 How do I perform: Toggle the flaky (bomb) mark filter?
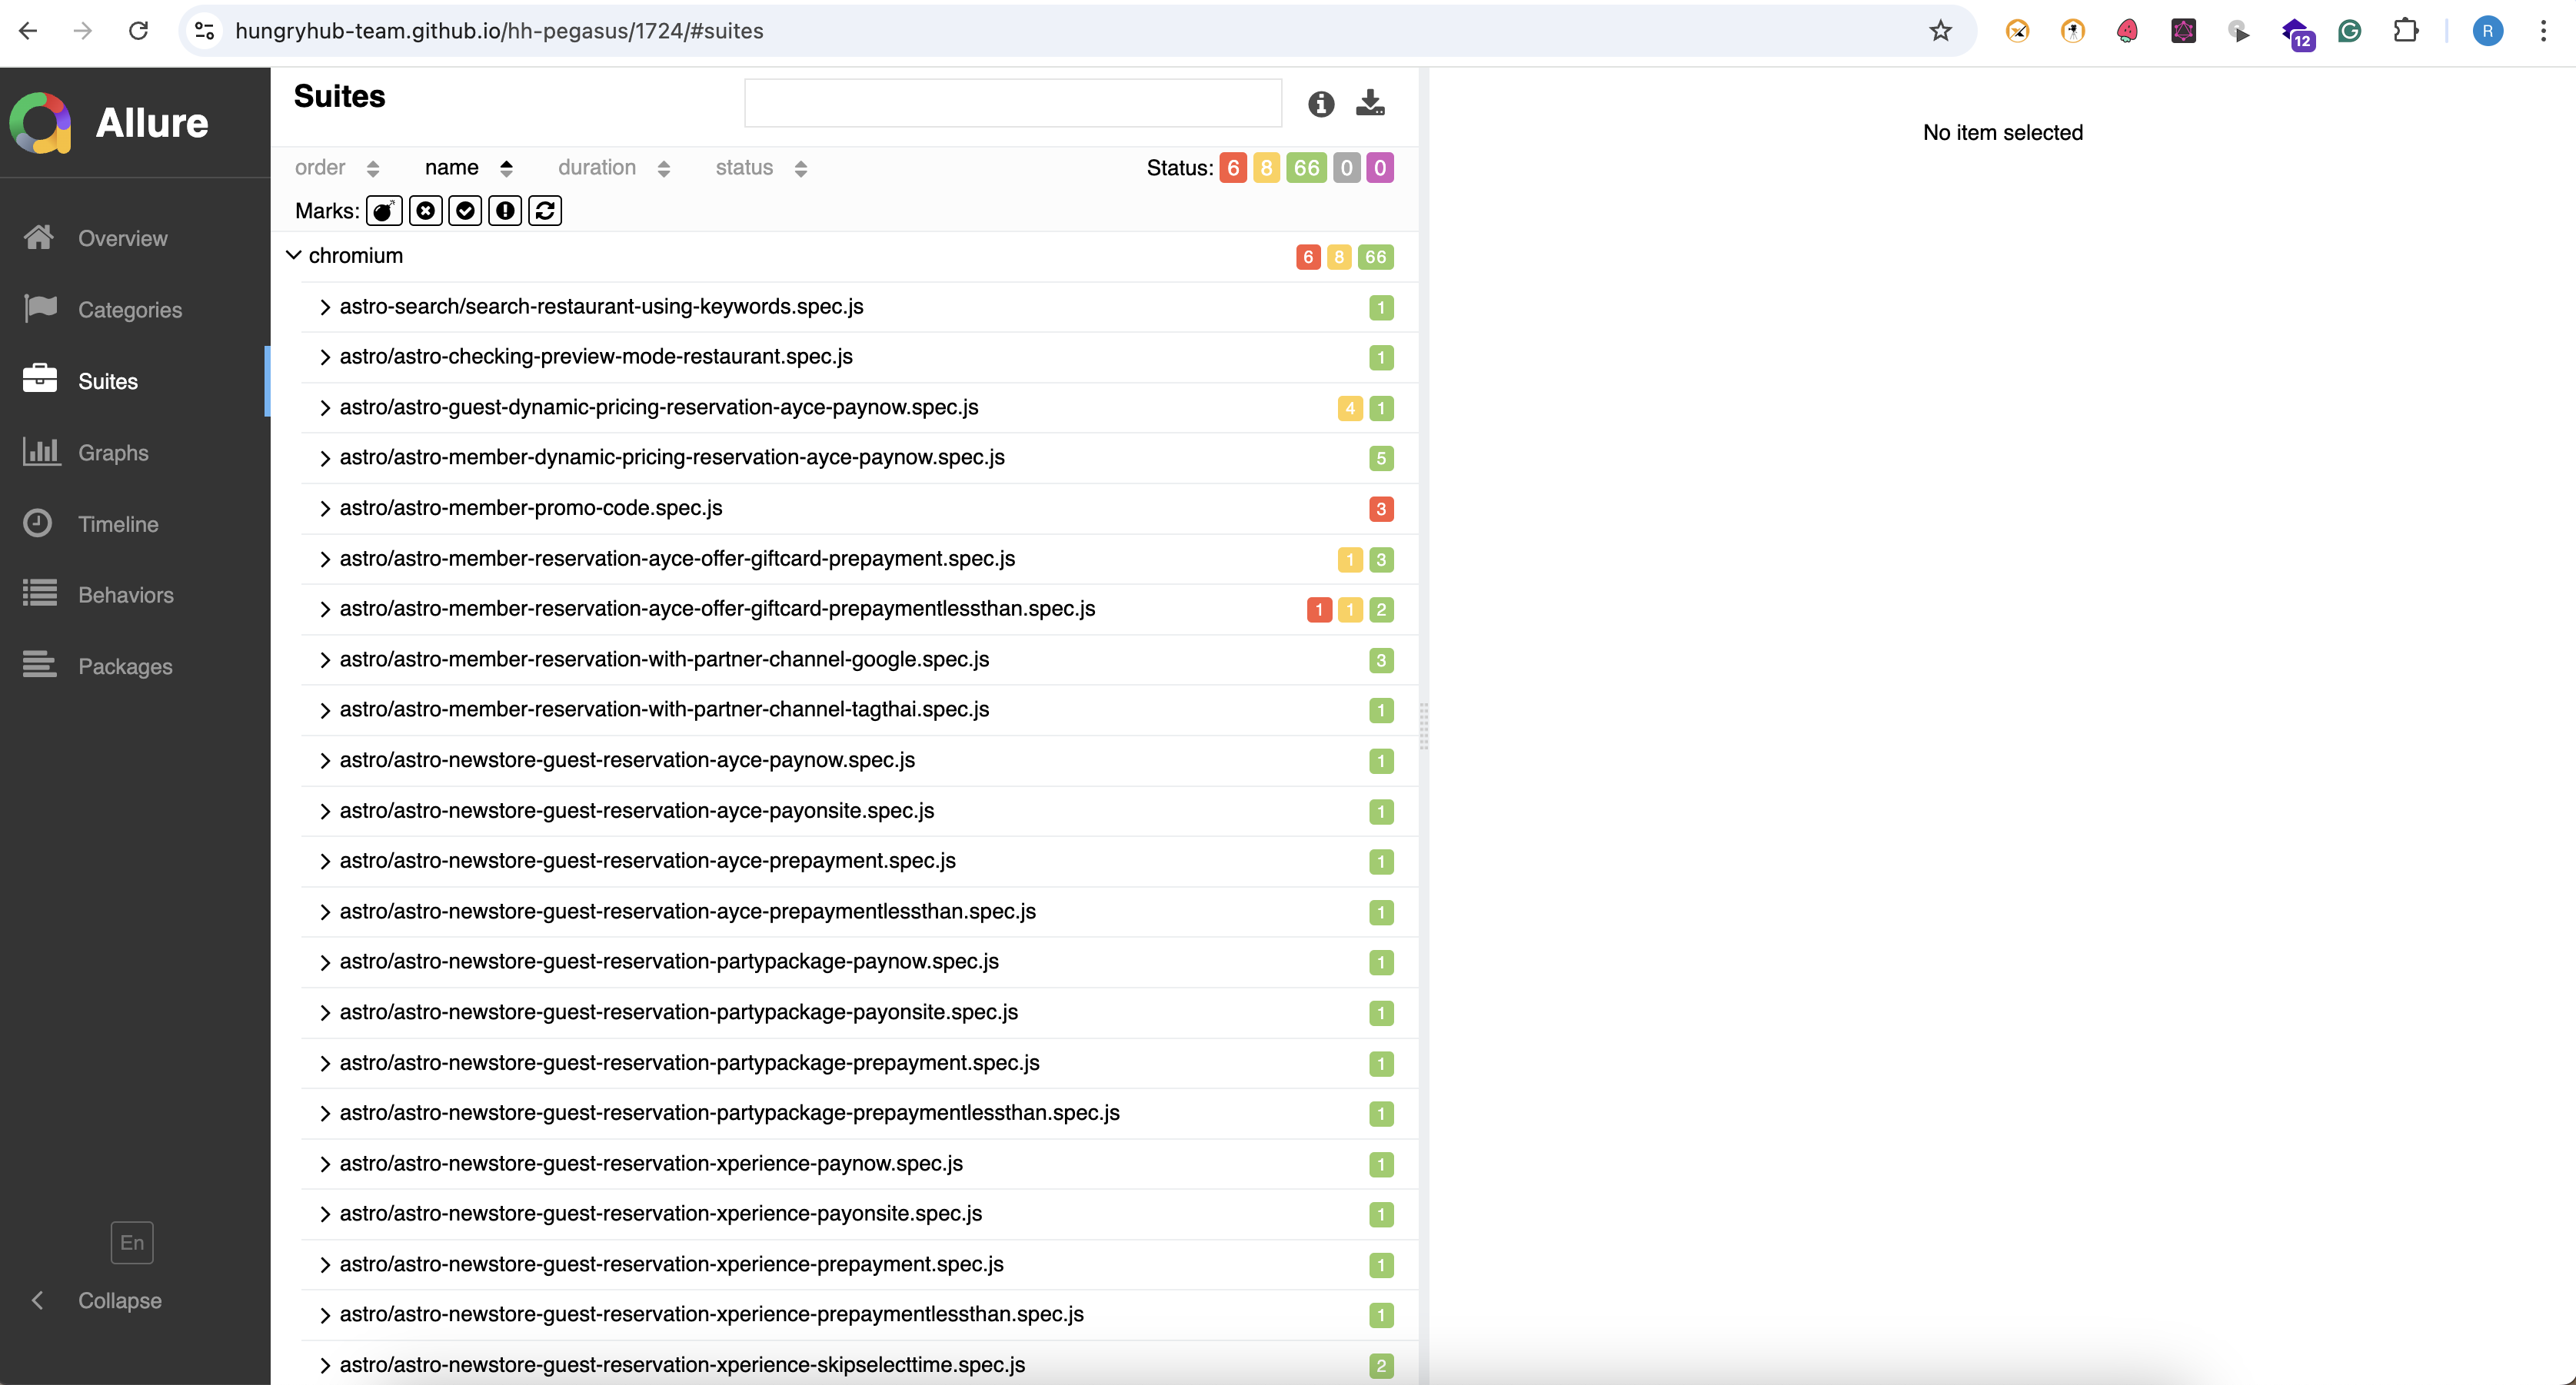tap(384, 211)
